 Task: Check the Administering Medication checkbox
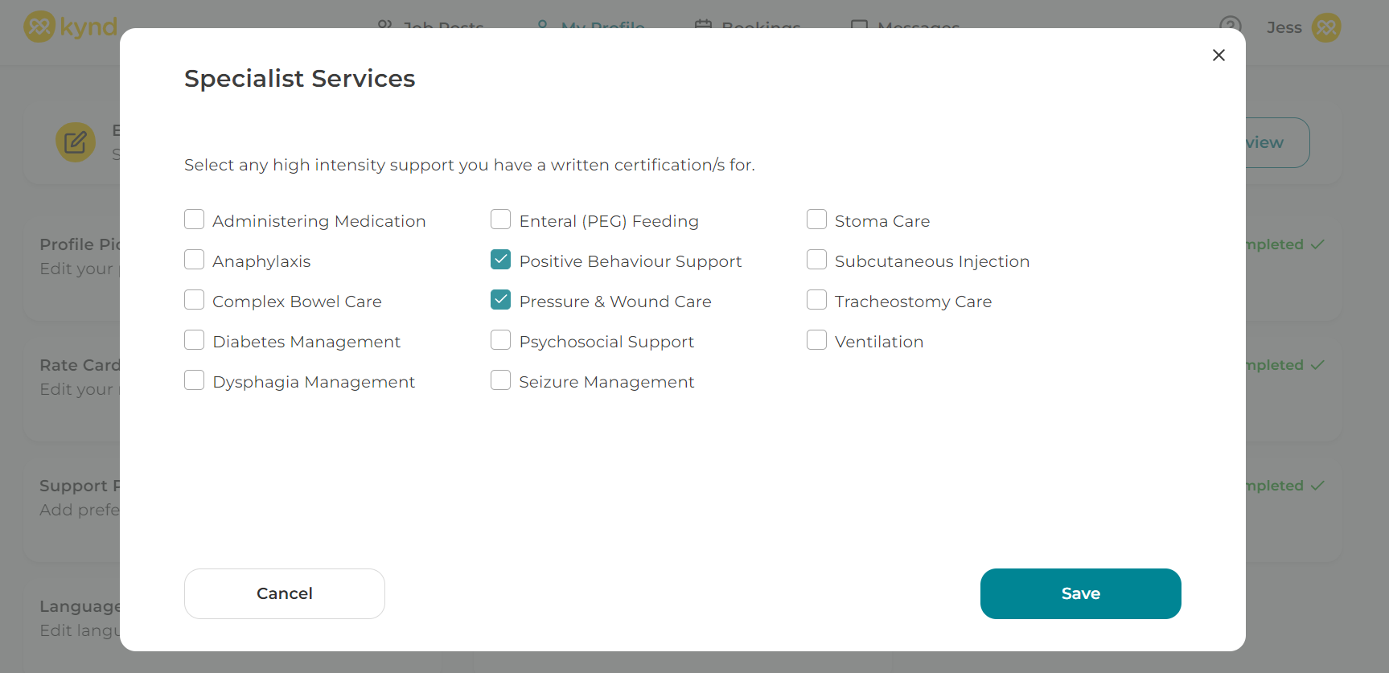(194, 220)
